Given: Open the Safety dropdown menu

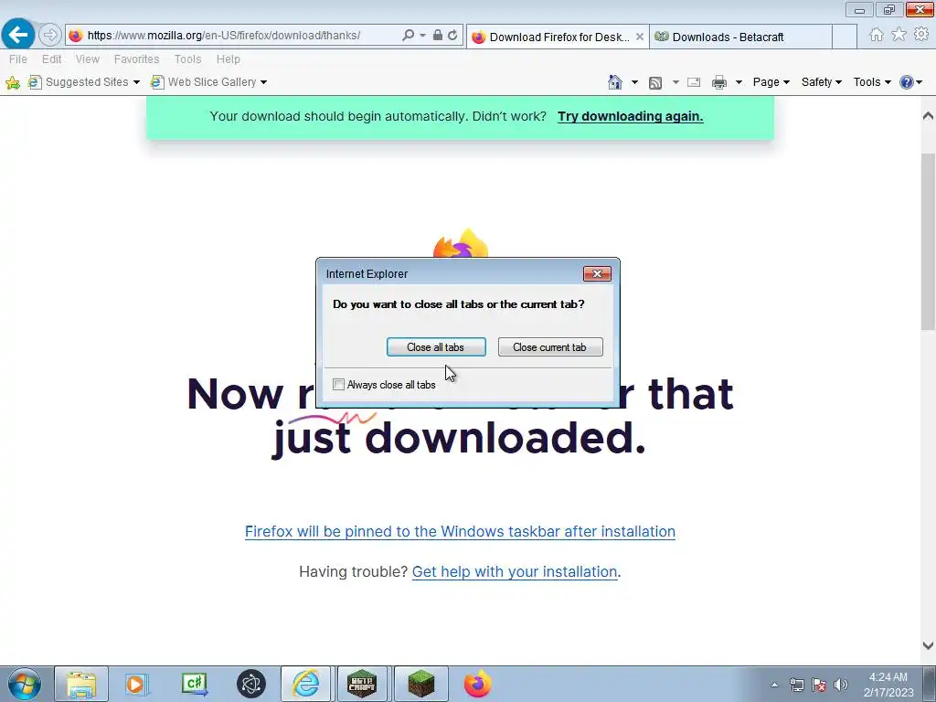Looking at the screenshot, I should coord(822,81).
